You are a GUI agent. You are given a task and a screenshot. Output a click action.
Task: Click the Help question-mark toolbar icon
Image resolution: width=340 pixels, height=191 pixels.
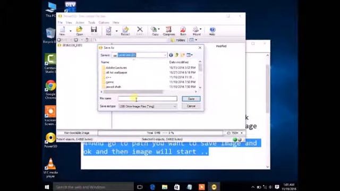[212, 31]
